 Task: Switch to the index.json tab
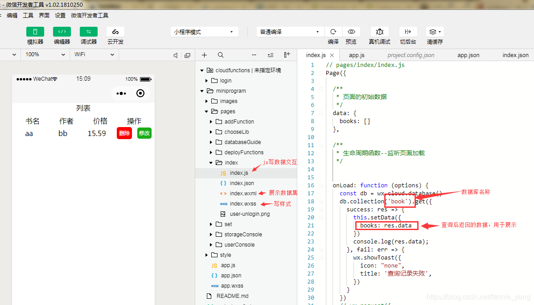[516, 55]
